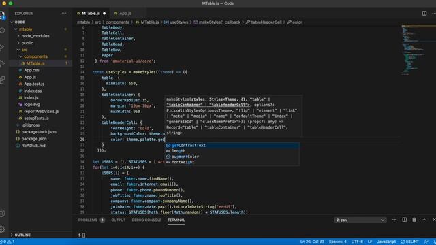This screenshot has width=436, height=245.
Task: Change language mode via JavaScript
Action: pyautogui.click(x=386, y=242)
